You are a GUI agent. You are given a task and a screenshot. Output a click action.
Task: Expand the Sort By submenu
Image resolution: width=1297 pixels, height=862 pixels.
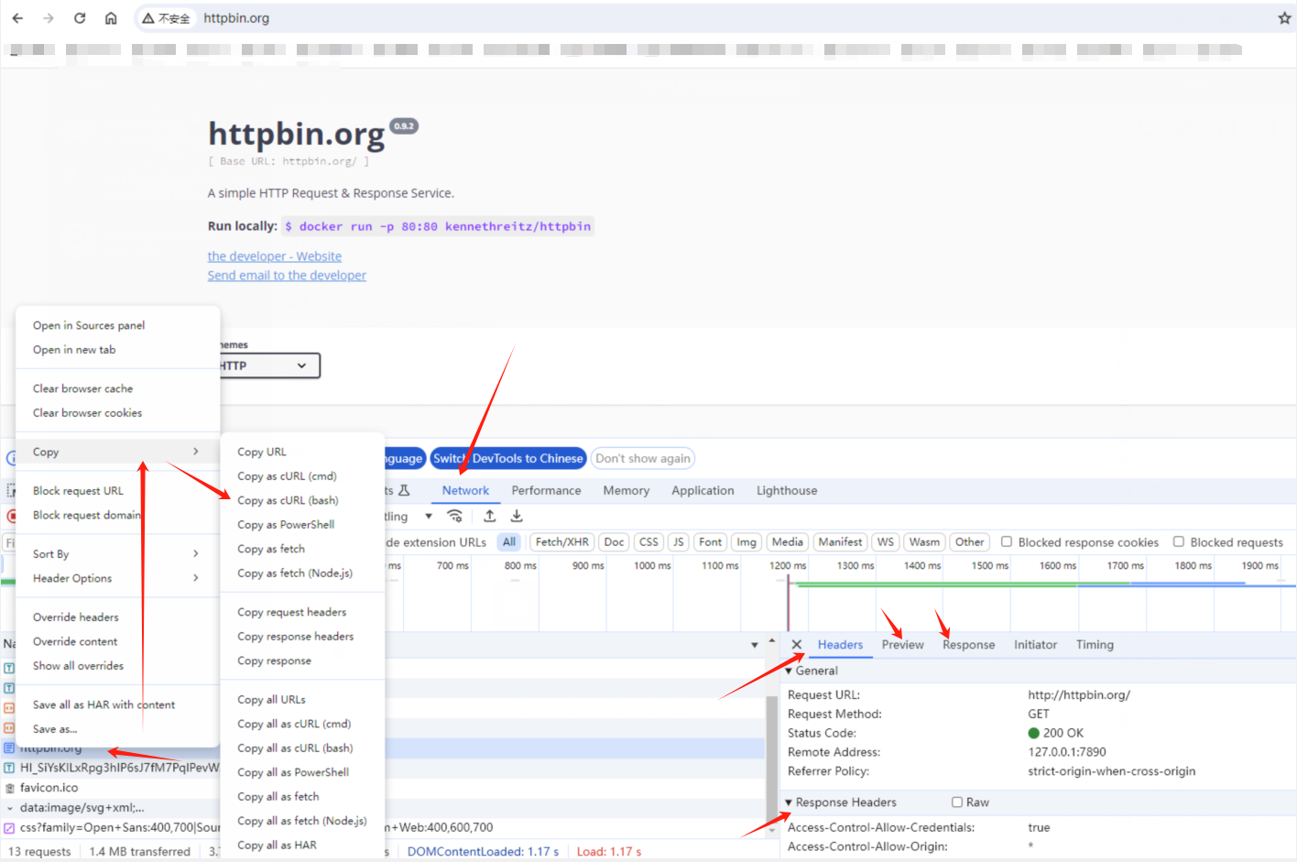117,554
